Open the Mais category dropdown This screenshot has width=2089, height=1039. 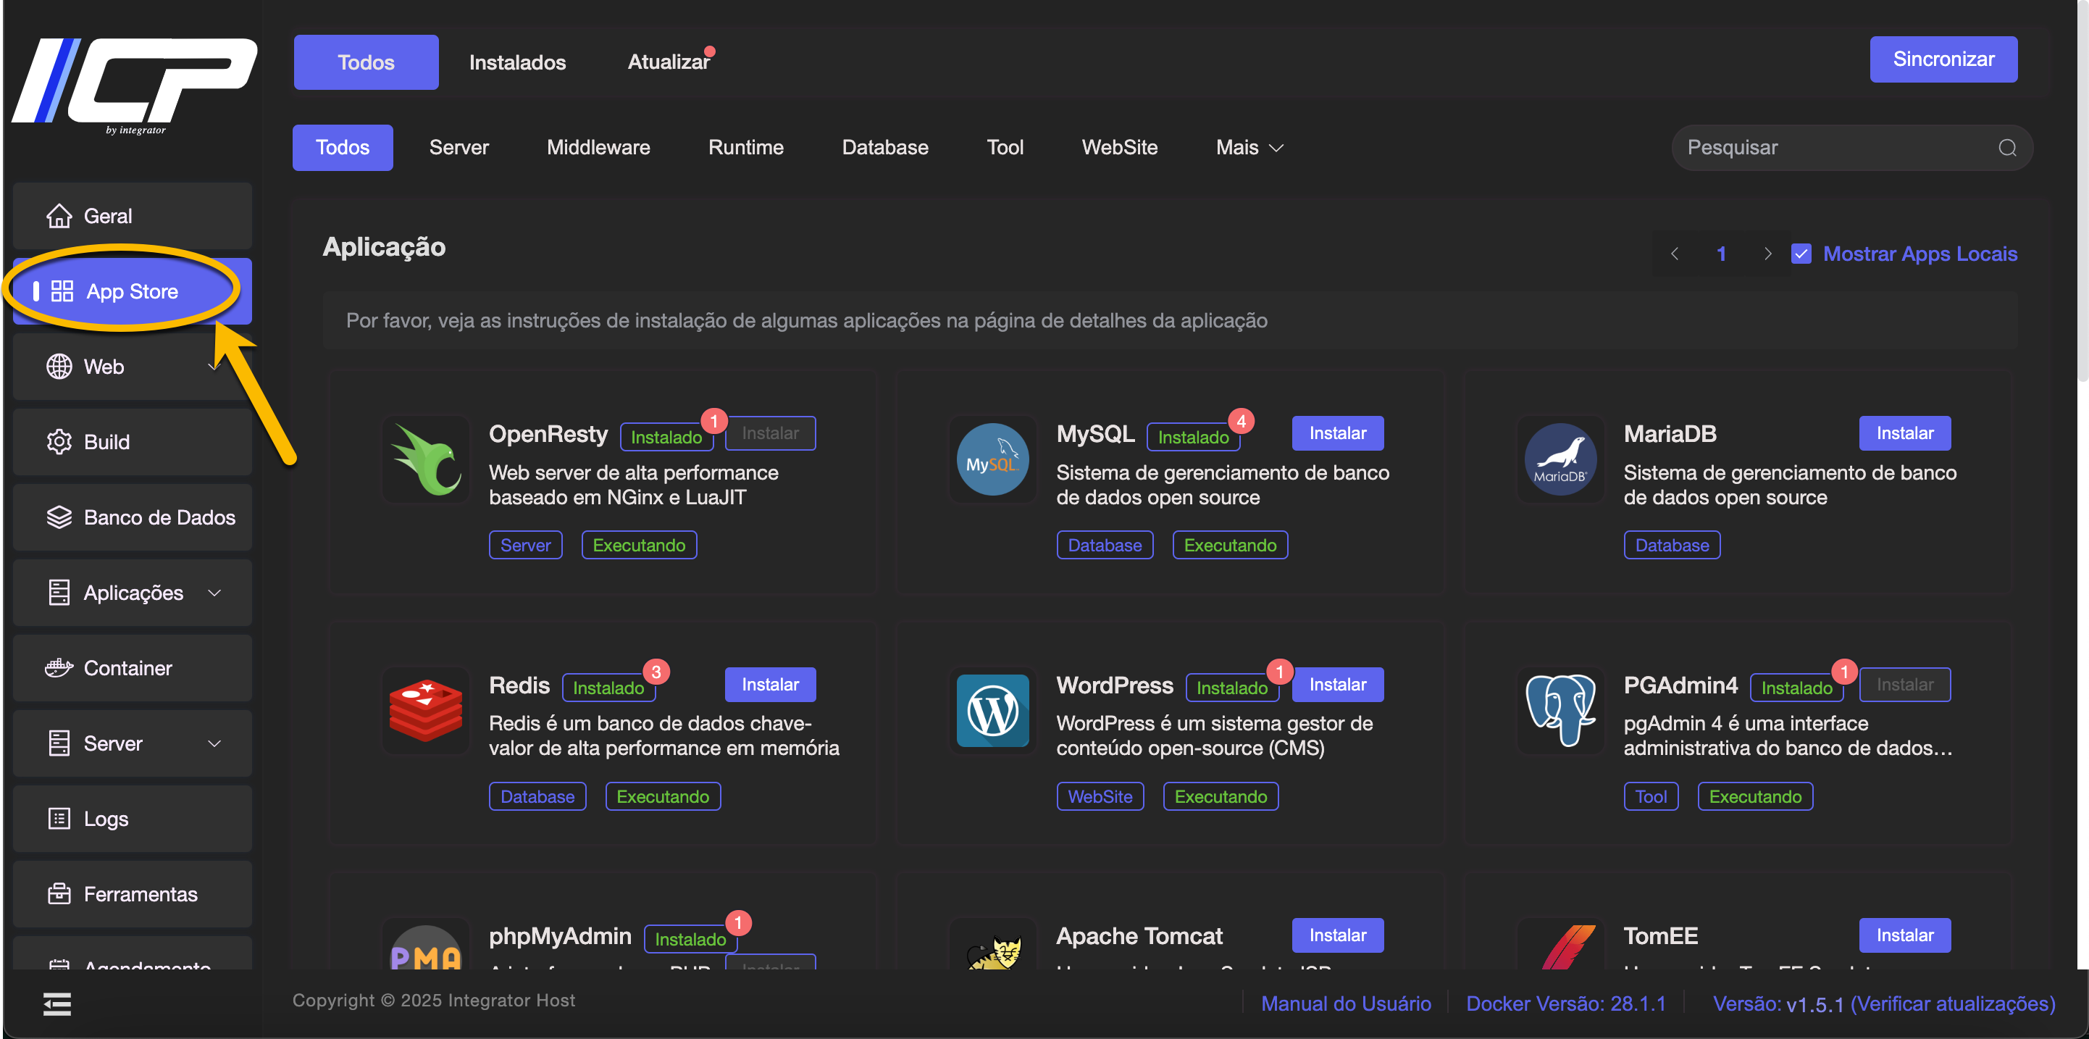pyautogui.click(x=1249, y=148)
